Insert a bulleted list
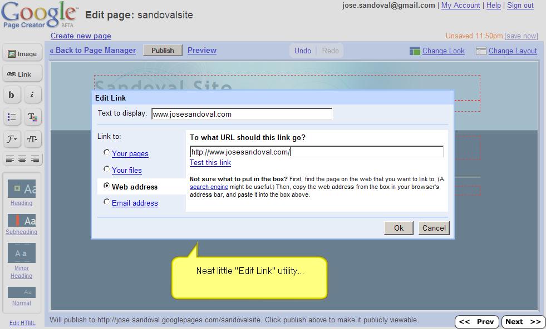546x329 pixels. [12, 117]
